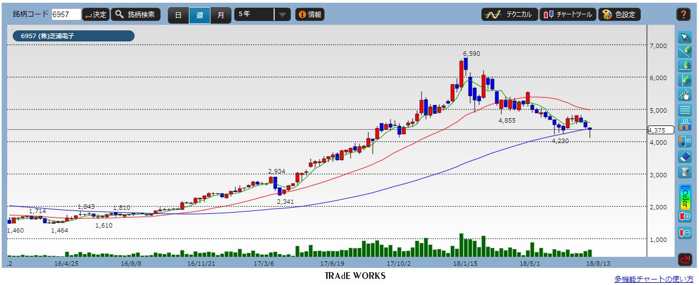Select the arrow pointer tool

tap(685, 37)
